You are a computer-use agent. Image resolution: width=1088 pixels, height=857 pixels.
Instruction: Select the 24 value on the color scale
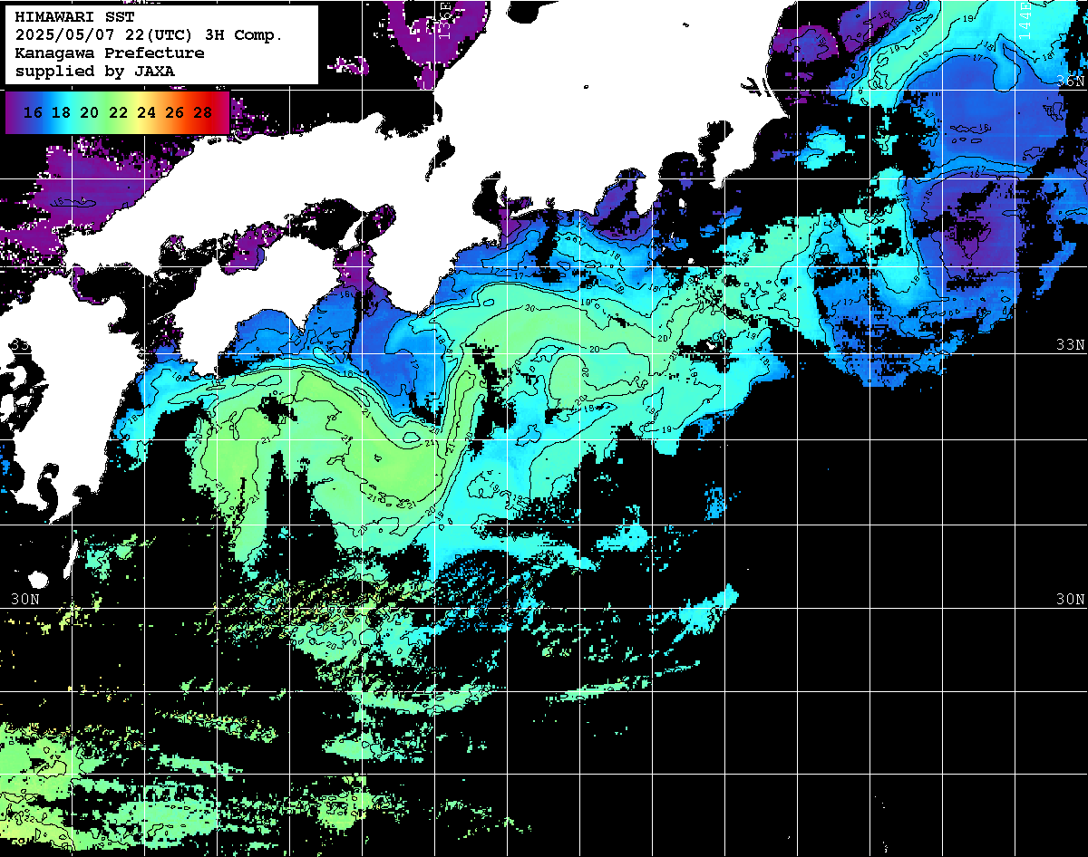point(145,113)
